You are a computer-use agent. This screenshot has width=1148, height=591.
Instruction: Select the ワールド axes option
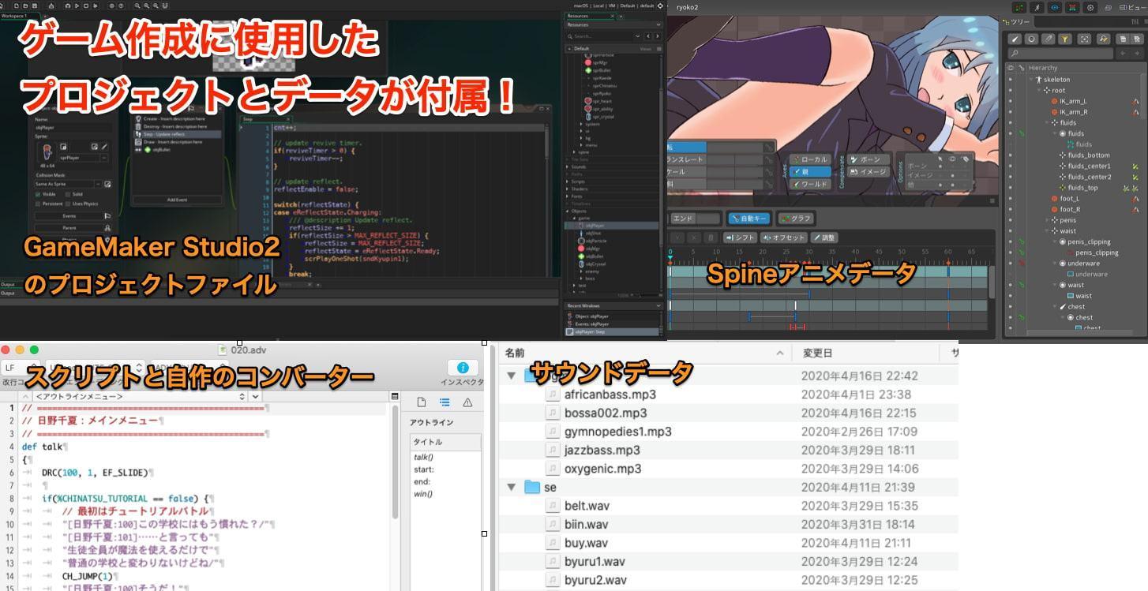click(x=810, y=184)
